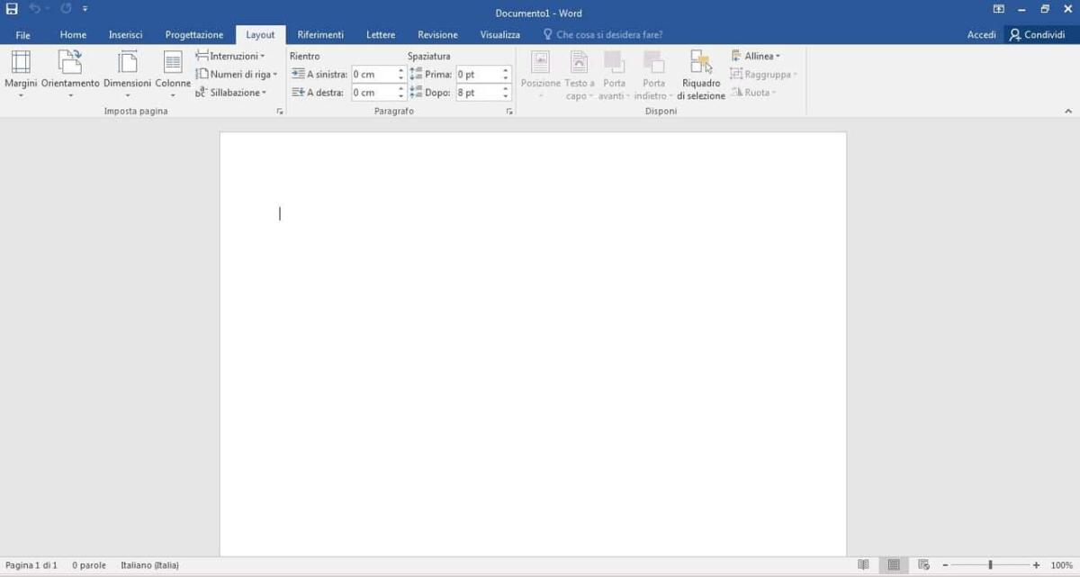Toggle the print layout view button

coord(893,564)
